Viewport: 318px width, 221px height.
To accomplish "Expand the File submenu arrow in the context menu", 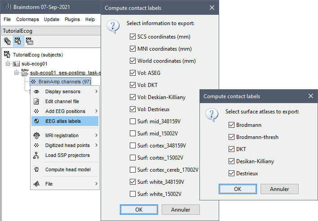I will [96, 184].
